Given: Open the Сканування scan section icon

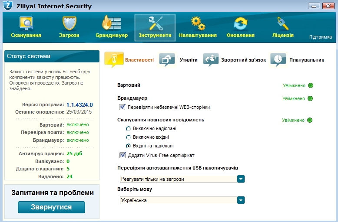Looking at the screenshot, I should point(26,23).
